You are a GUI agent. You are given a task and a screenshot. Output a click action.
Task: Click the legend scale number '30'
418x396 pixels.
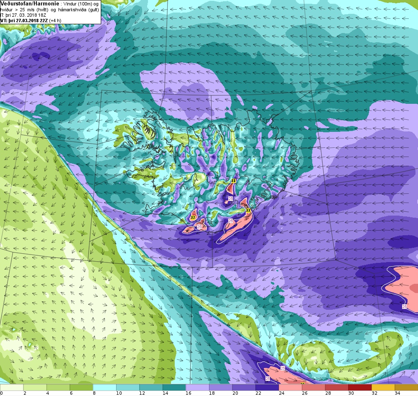click(x=351, y=393)
